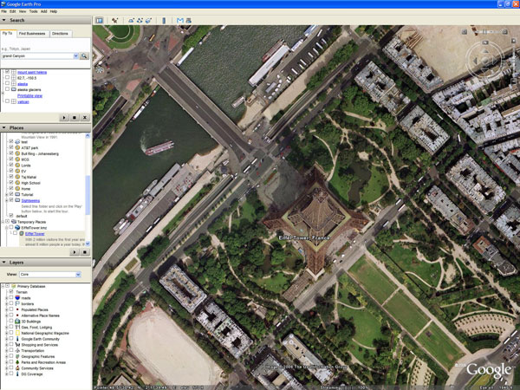This screenshot has height=390, width=520.
Task: Click the Shopping and Services cart icon
Action: [x=17, y=345]
